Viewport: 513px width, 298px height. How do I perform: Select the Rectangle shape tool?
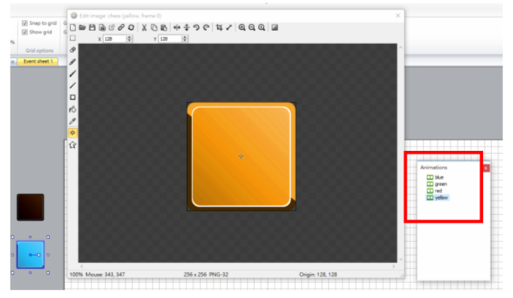point(72,97)
